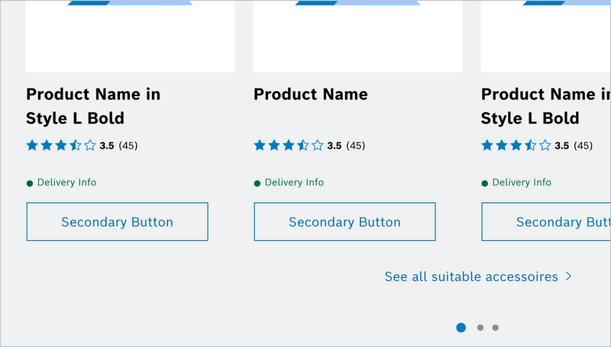This screenshot has height=347, width=611.
Task: View the (45) reviews count of first product
Action: coord(128,146)
